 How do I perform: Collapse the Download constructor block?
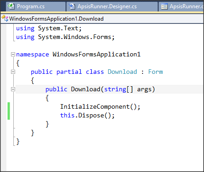[x=13, y=89]
